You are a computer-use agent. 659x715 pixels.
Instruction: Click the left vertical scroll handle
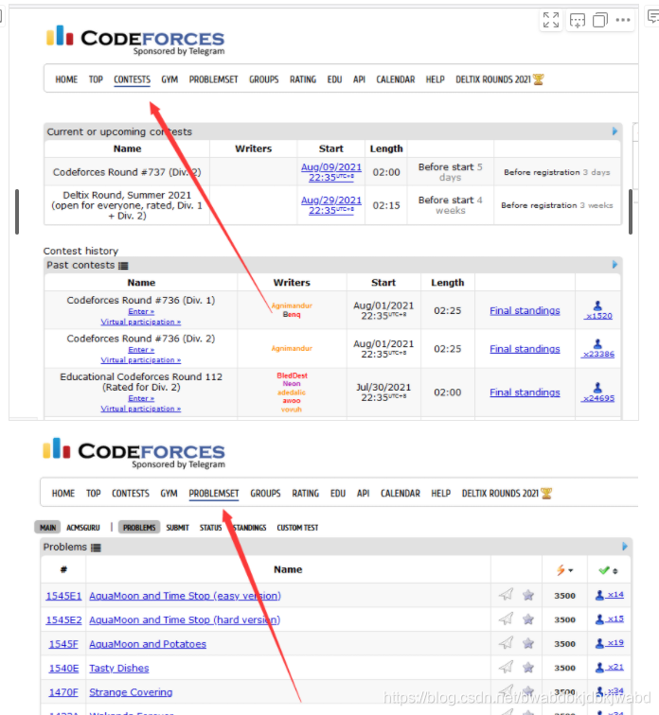tap(17, 212)
